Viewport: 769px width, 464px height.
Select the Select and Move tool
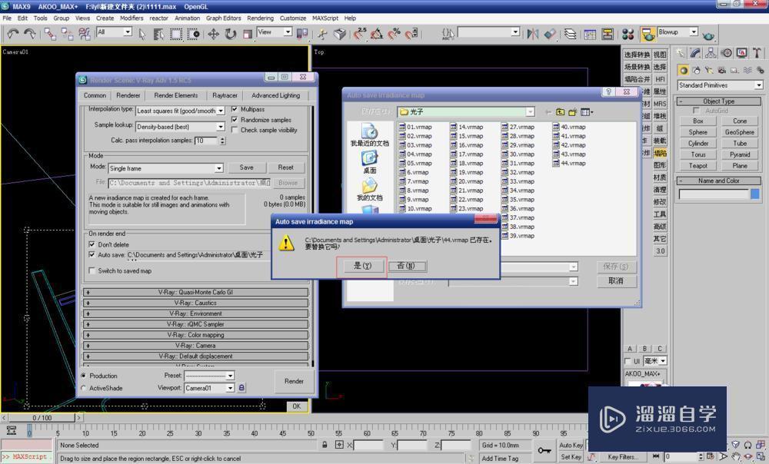point(213,34)
